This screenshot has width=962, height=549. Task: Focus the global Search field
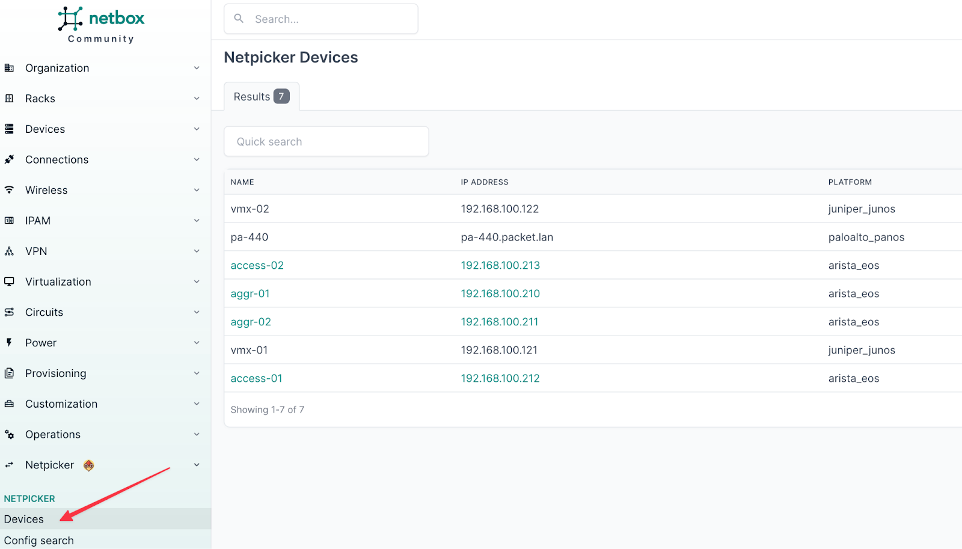(x=321, y=19)
